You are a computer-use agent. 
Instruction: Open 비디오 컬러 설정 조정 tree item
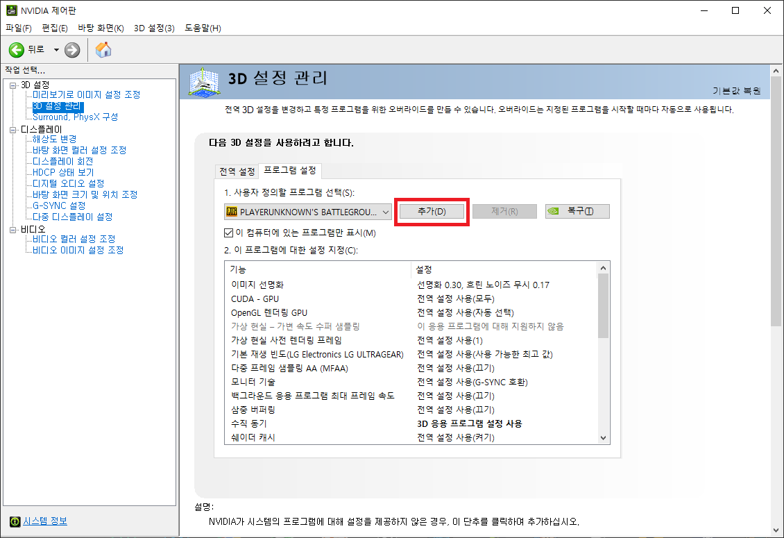(74, 239)
